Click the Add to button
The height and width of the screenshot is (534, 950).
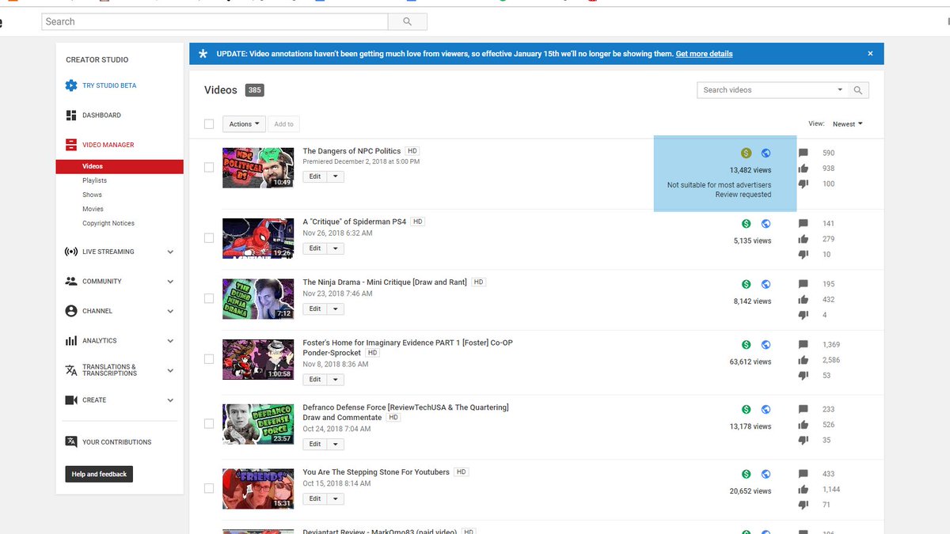284,124
